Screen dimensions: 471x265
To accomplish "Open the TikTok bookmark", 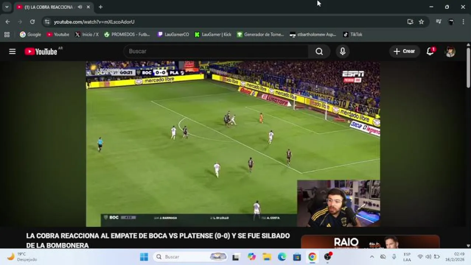I will click(x=353, y=34).
